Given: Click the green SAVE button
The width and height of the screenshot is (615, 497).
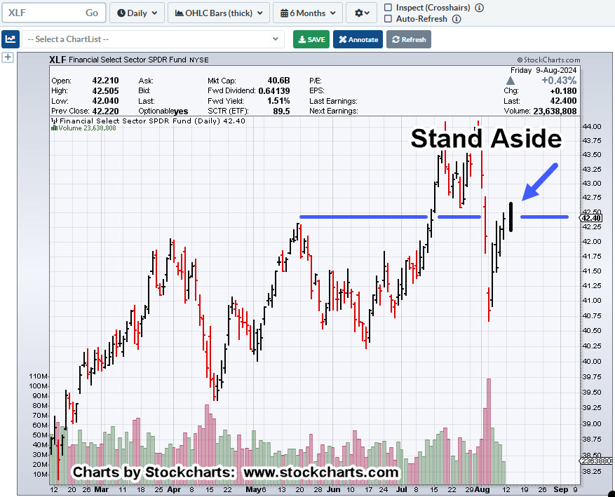Looking at the screenshot, I should pyautogui.click(x=311, y=39).
